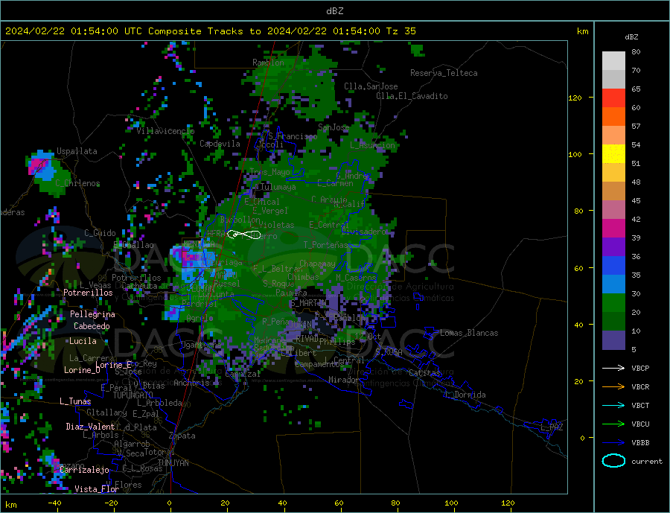Pick the red 65–60 dBZ legend swatch
The height and width of the screenshot is (513, 670).
(613, 98)
